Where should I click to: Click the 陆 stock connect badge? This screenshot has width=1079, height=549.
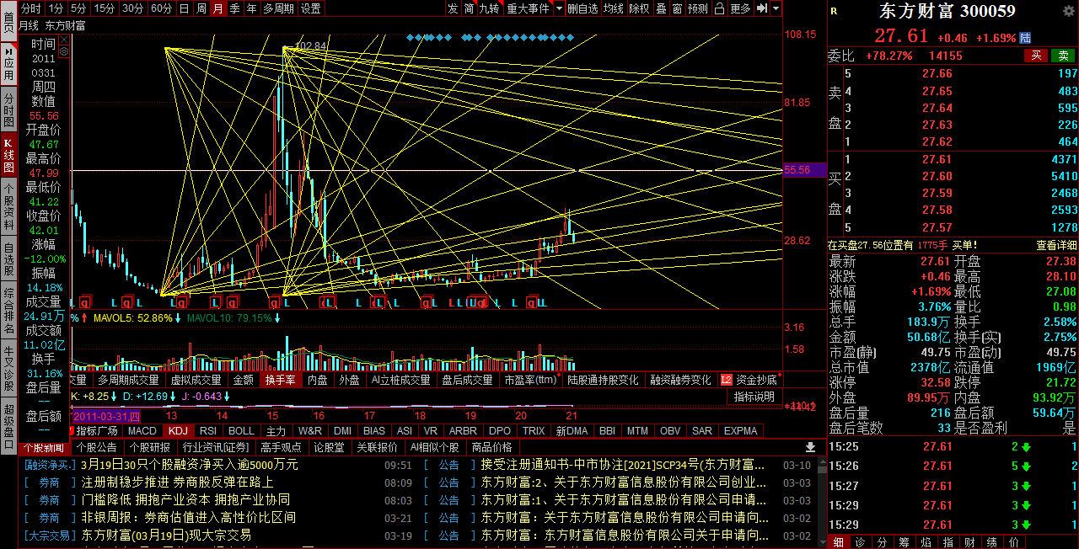click(1025, 38)
